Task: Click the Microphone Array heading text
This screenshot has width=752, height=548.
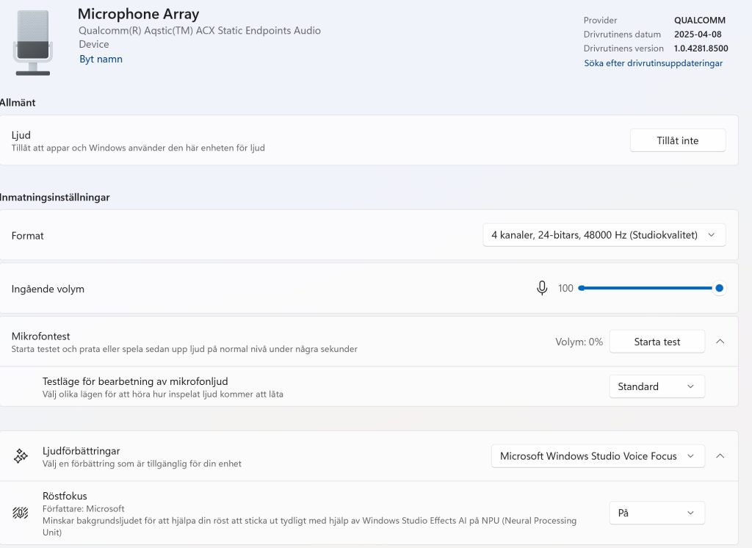Action: coord(138,14)
